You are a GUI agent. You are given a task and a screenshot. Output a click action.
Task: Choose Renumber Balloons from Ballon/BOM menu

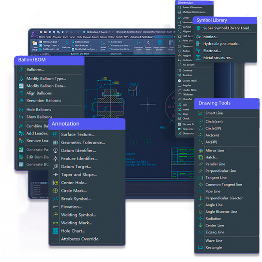point(44,100)
